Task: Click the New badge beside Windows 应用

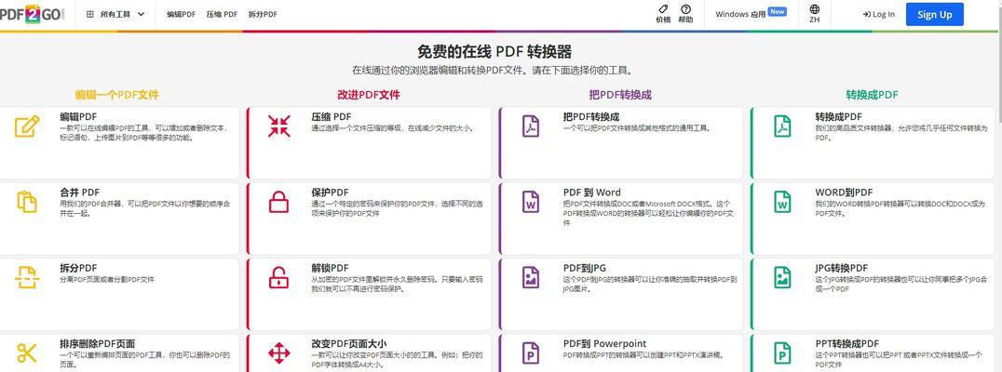Action: [x=777, y=11]
